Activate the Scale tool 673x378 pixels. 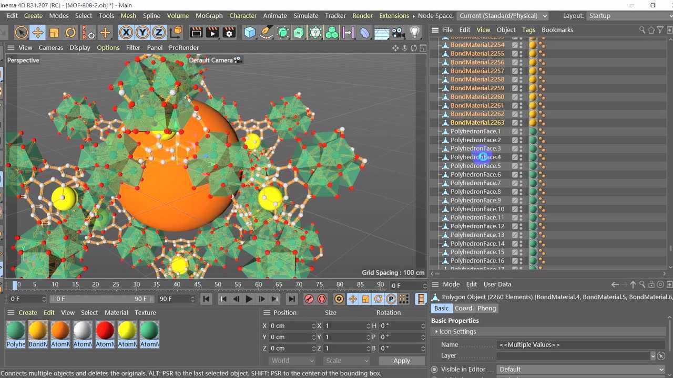coord(54,33)
